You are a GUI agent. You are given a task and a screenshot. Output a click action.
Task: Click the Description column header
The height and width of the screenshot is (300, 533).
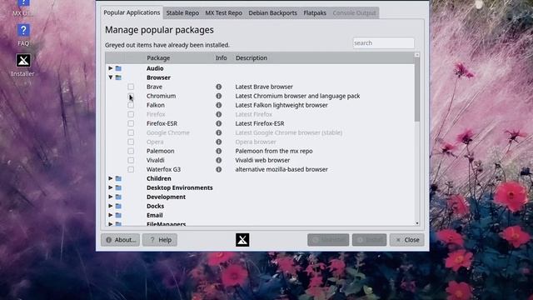(x=252, y=57)
